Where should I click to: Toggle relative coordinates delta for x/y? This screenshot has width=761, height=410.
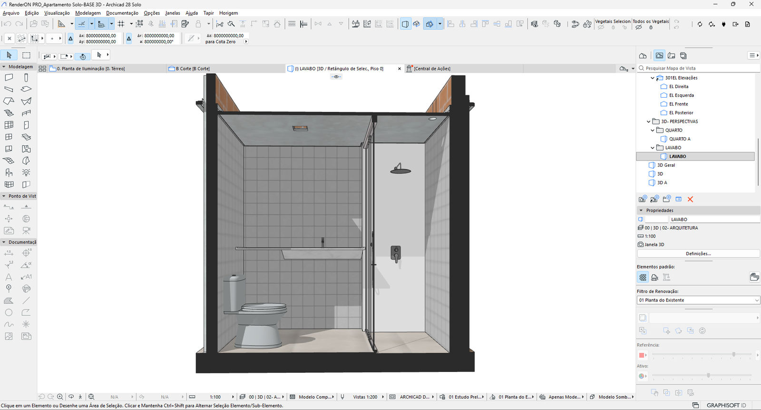pyautogui.click(x=70, y=39)
